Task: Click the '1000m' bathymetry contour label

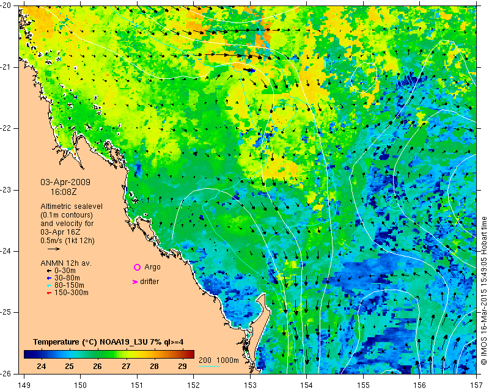Action: (x=227, y=360)
